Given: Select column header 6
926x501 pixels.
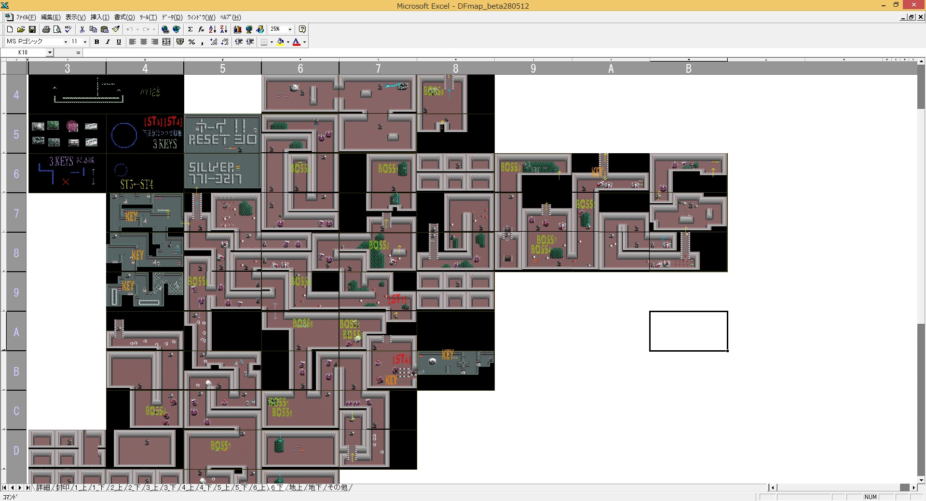Looking at the screenshot, I should (300, 68).
